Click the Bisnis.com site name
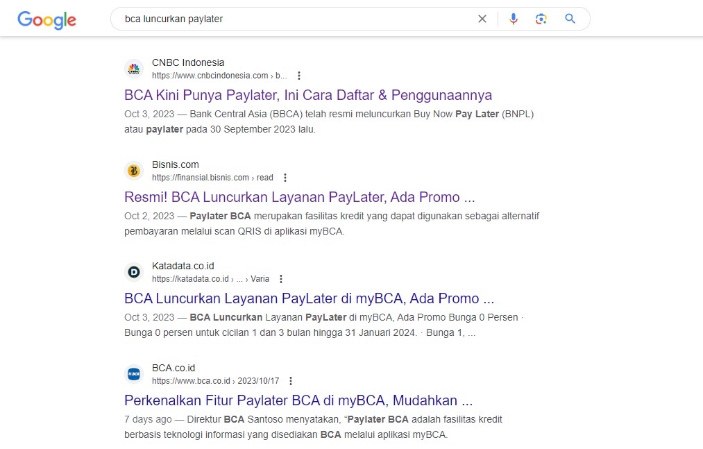The height and width of the screenshot is (449, 703). tap(176, 164)
